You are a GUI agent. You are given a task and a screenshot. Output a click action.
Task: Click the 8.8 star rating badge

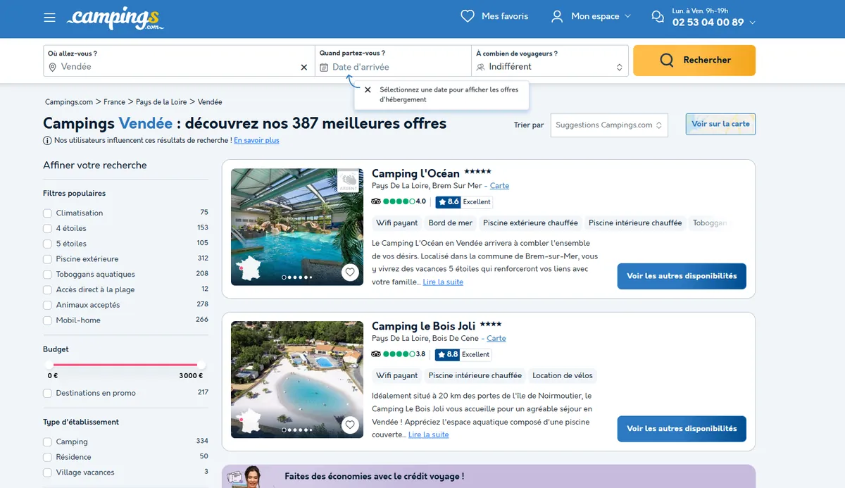pyautogui.click(x=448, y=355)
